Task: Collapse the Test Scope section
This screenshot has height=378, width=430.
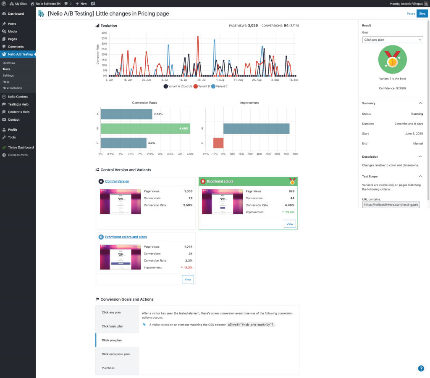Action: 420,176
